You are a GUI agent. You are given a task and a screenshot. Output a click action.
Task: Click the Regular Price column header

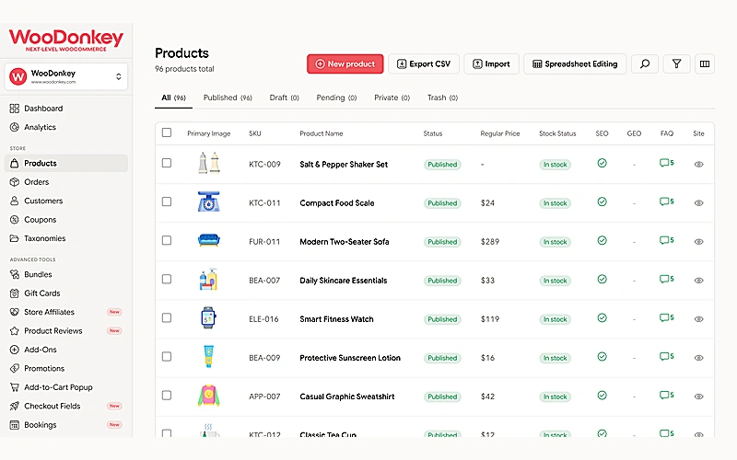pyautogui.click(x=500, y=133)
